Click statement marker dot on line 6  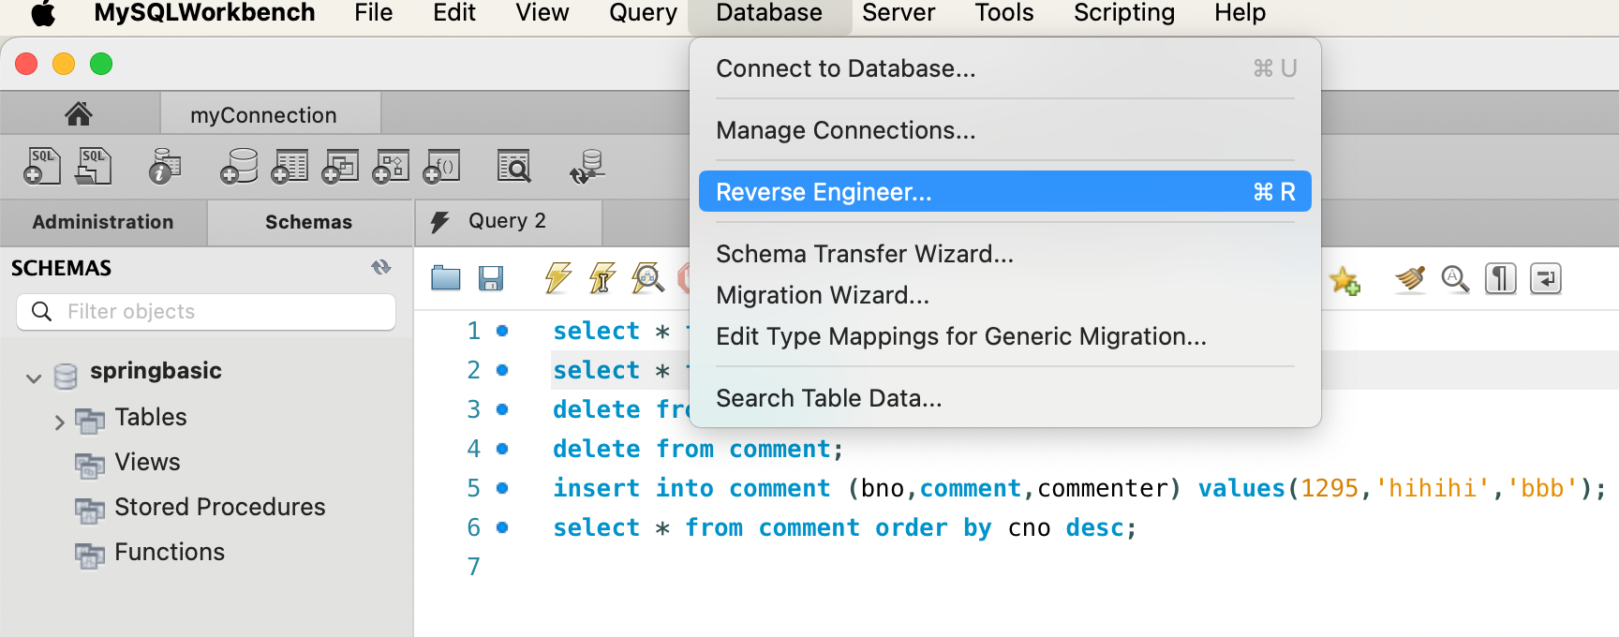[502, 527]
